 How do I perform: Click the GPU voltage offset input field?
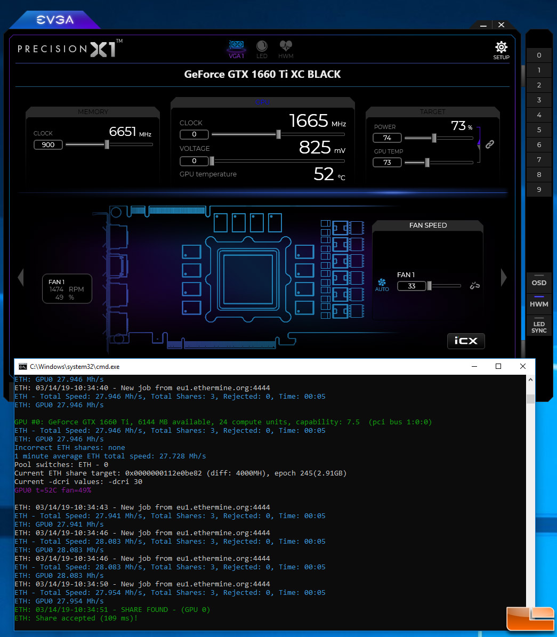click(x=194, y=161)
